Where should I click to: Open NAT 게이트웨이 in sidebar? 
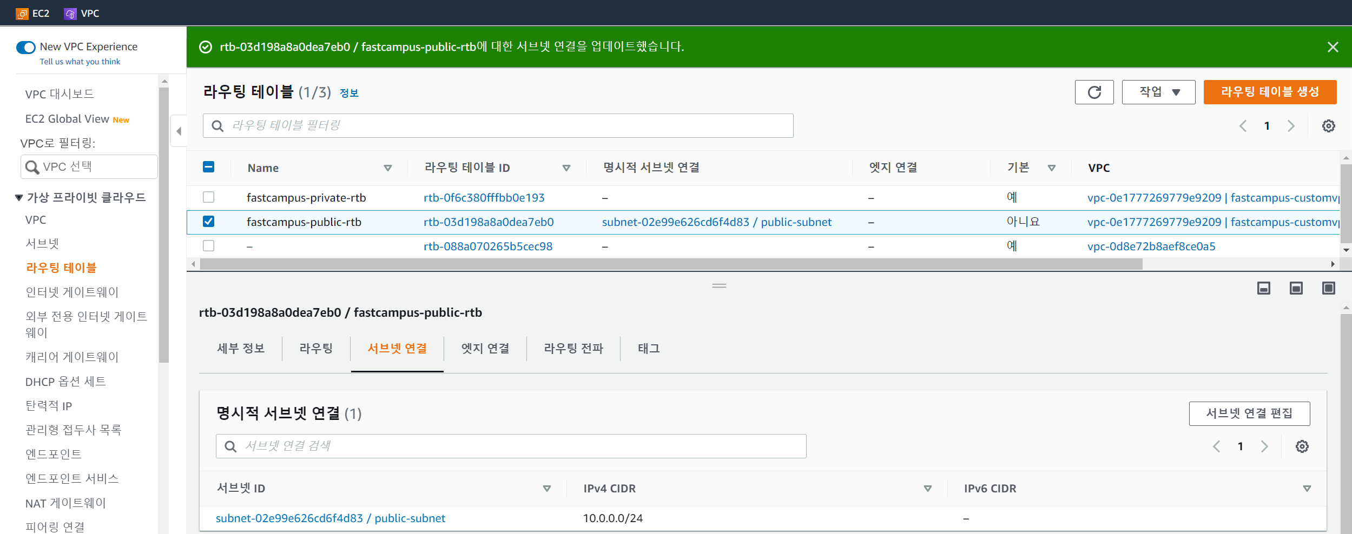65,503
